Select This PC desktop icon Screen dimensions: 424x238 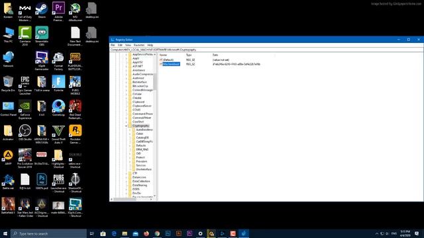[8, 34]
